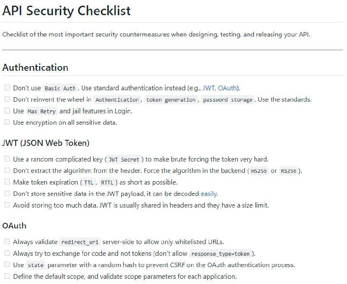Tick the validate redirect_uri server-side checkbox
The height and width of the screenshot is (284, 347).
coord(7,241)
